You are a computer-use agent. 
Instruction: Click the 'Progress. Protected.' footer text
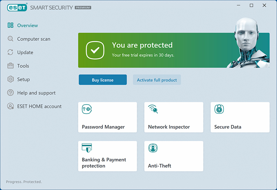tap(24, 182)
